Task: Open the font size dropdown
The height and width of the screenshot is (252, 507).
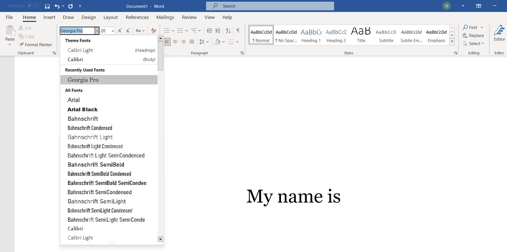Action: [112, 30]
